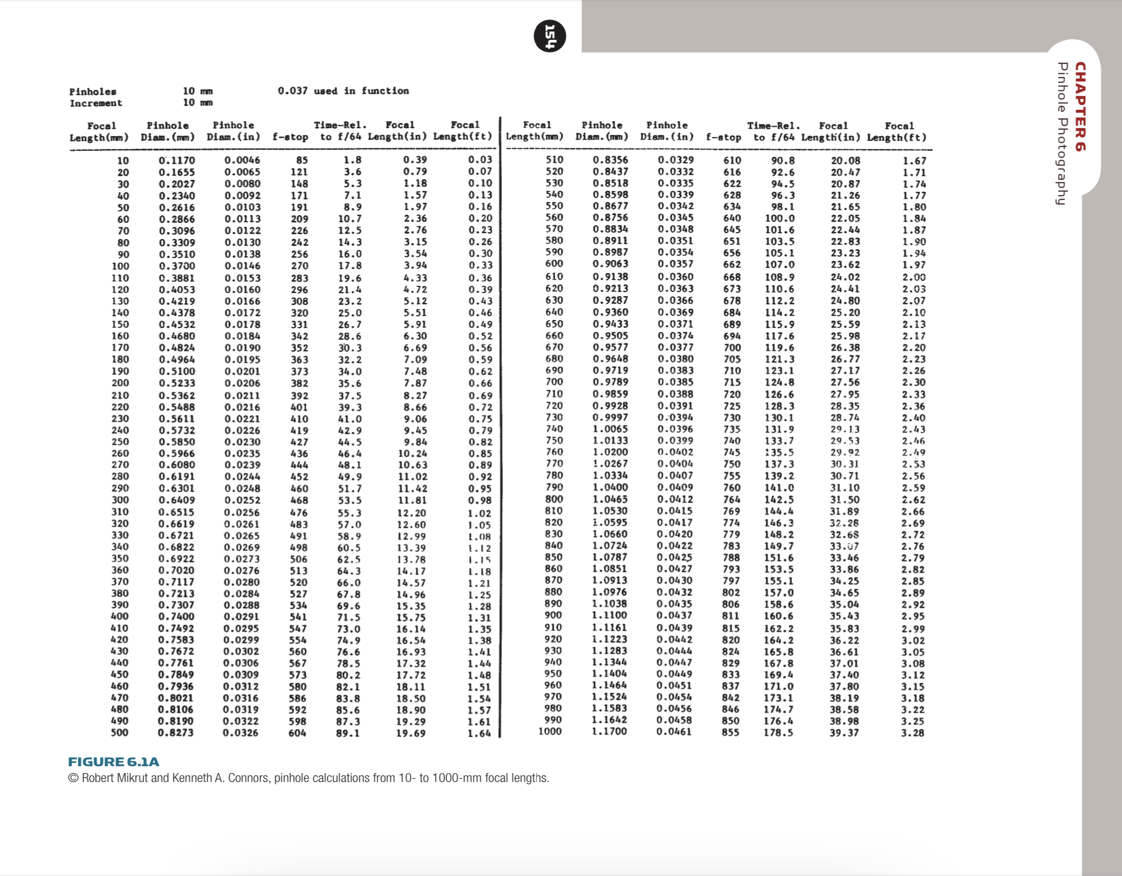The width and height of the screenshot is (1122, 876).
Task: Click pinhole diameter 0.3700 for 100 mm
Action: (x=176, y=266)
